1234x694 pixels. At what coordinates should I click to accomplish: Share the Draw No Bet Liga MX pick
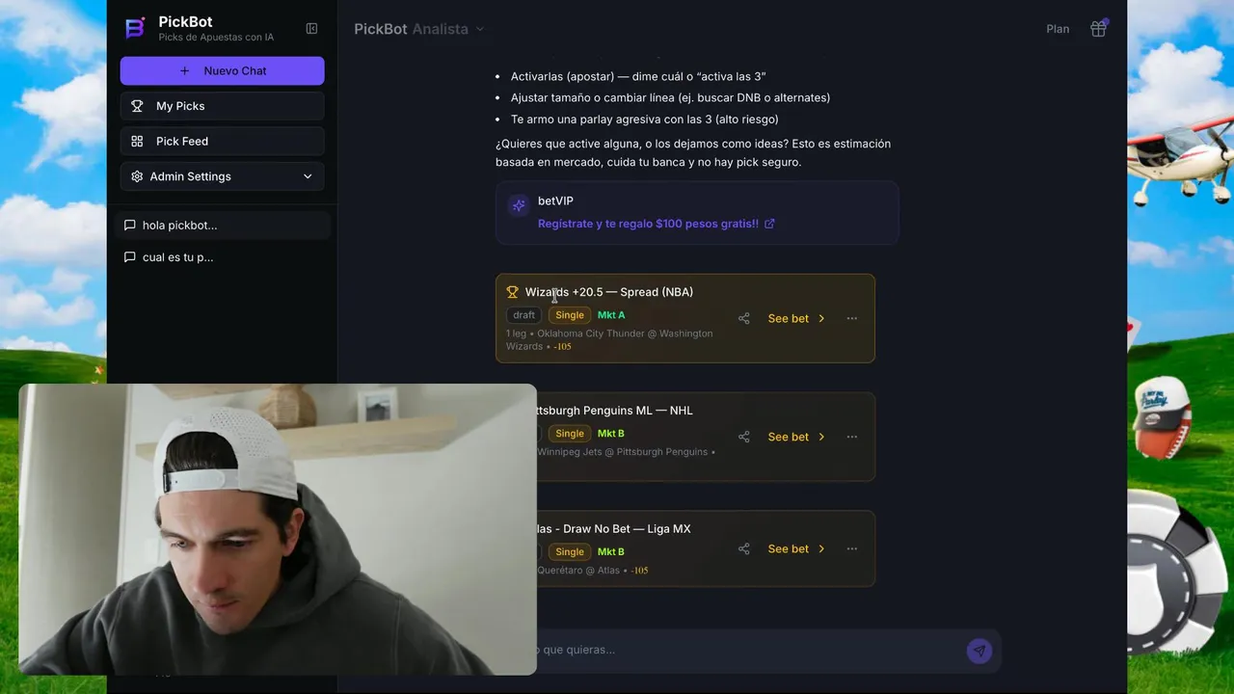[x=743, y=548]
